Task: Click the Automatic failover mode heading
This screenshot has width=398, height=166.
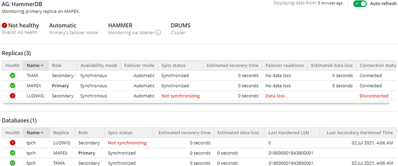Action: pos(63,25)
